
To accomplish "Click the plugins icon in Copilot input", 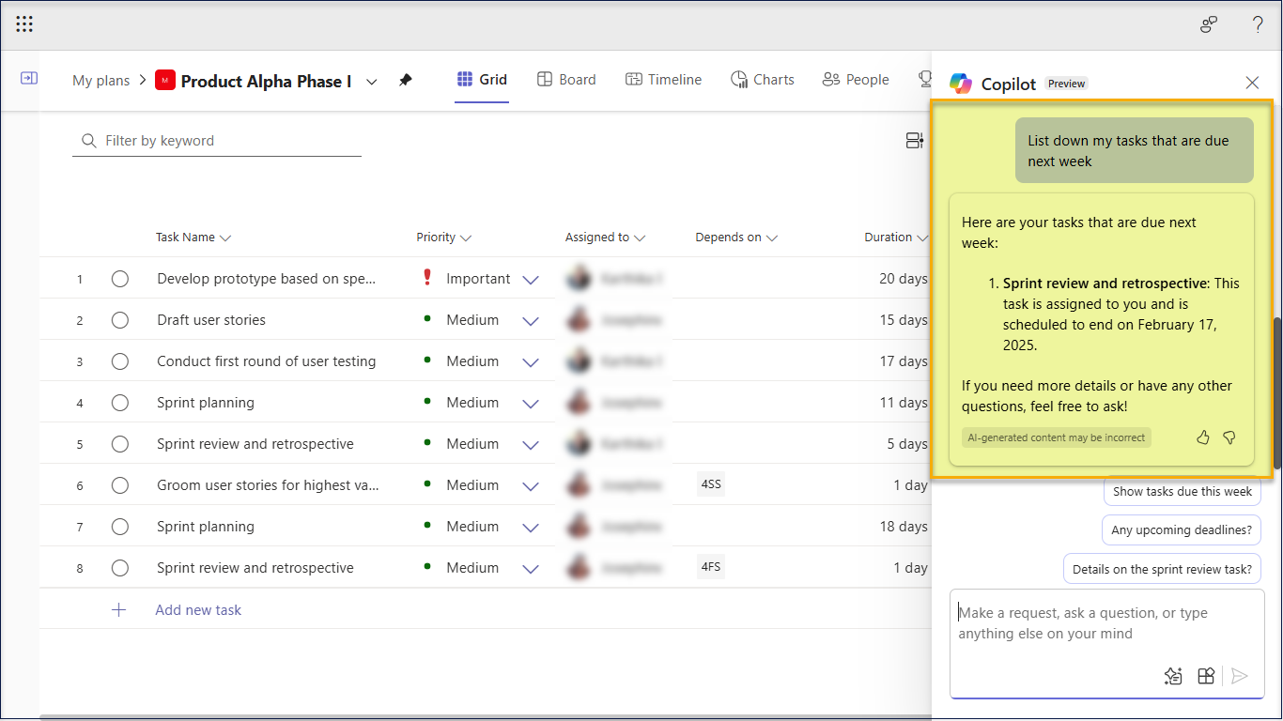I will (x=1206, y=676).
